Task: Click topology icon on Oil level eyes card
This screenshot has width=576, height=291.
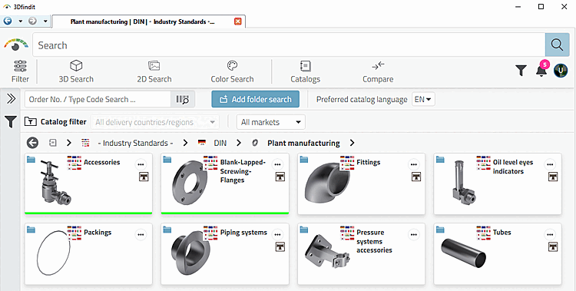Action: pyautogui.click(x=553, y=177)
